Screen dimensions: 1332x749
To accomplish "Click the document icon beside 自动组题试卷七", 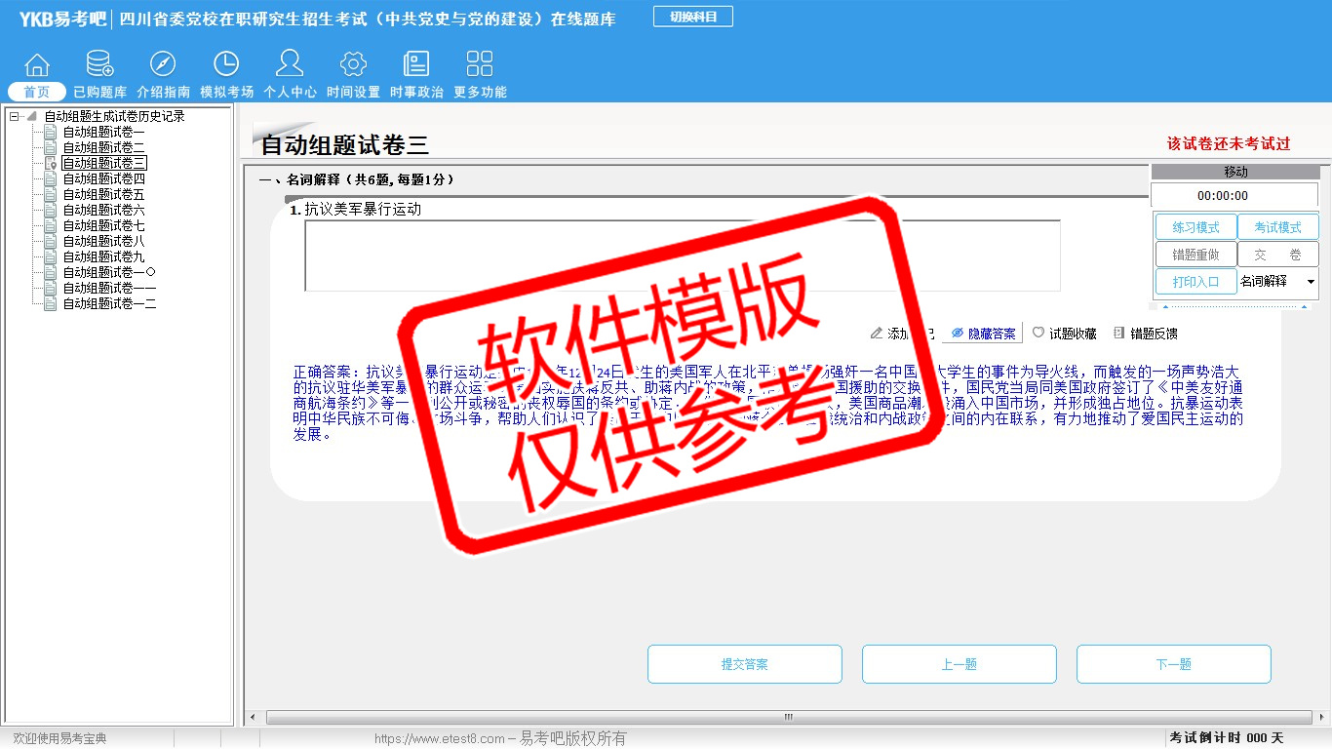I will tap(51, 225).
